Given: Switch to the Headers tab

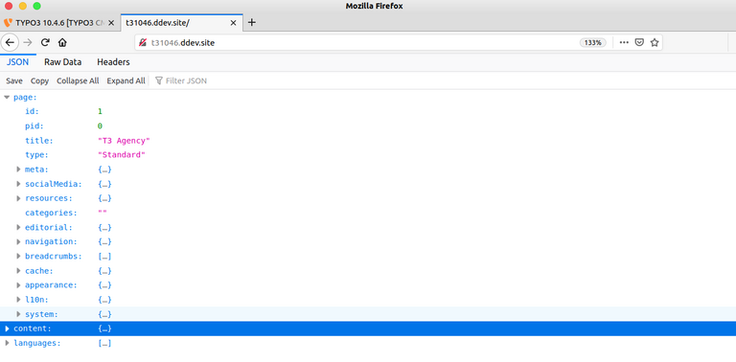Looking at the screenshot, I should tap(113, 62).
